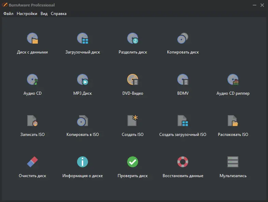Start the Аудио CD icon
The width and height of the screenshot is (268, 202).
coord(32,79)
